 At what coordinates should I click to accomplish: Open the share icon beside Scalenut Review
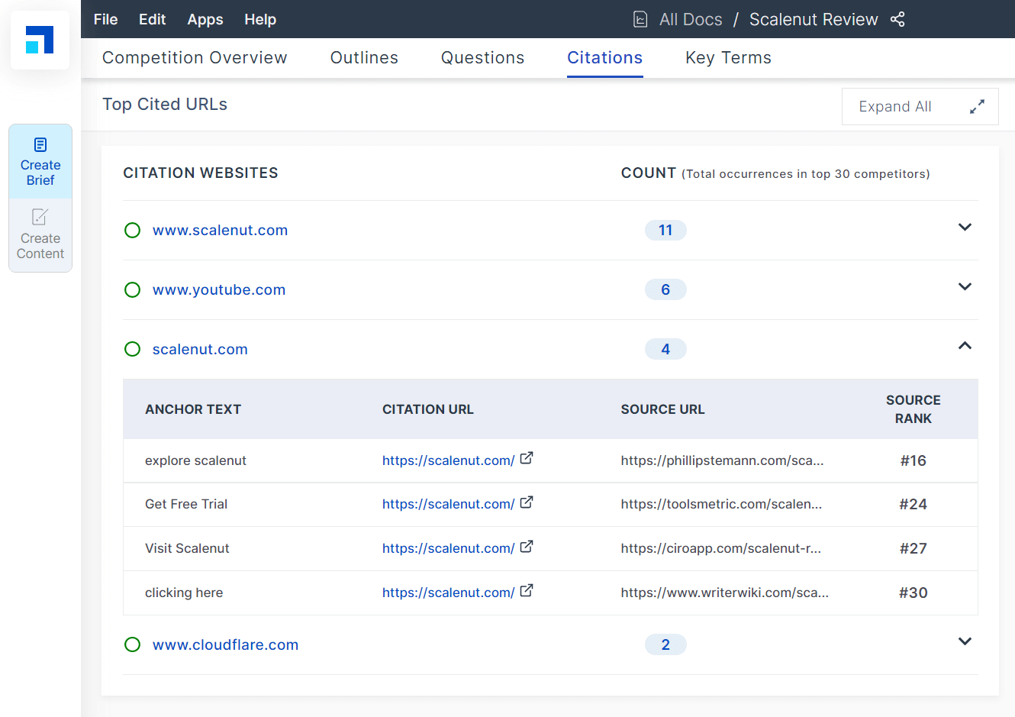(x=897, y=19)
